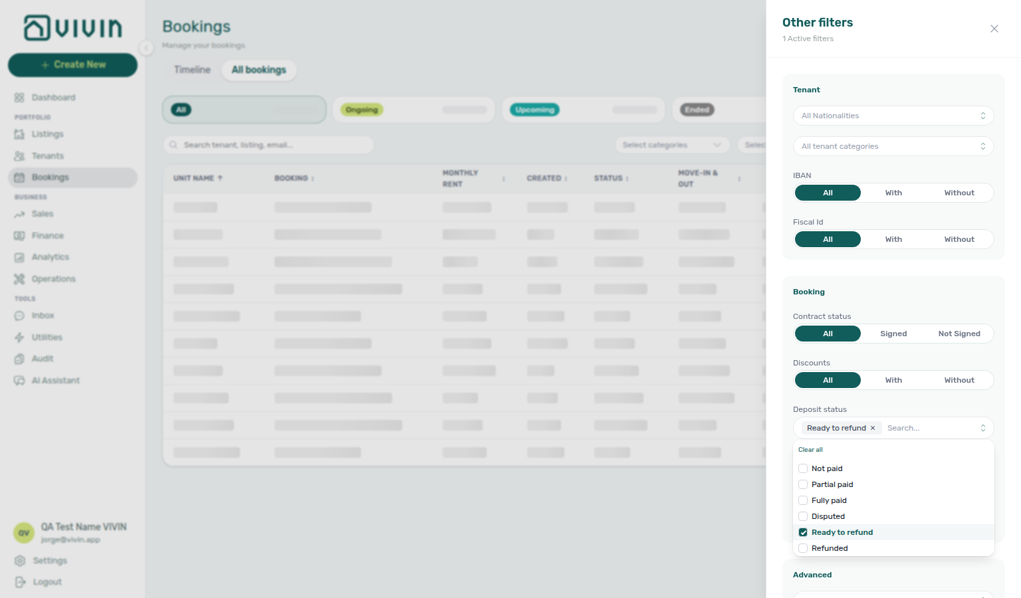Select the 'Ended' status card

719,110
